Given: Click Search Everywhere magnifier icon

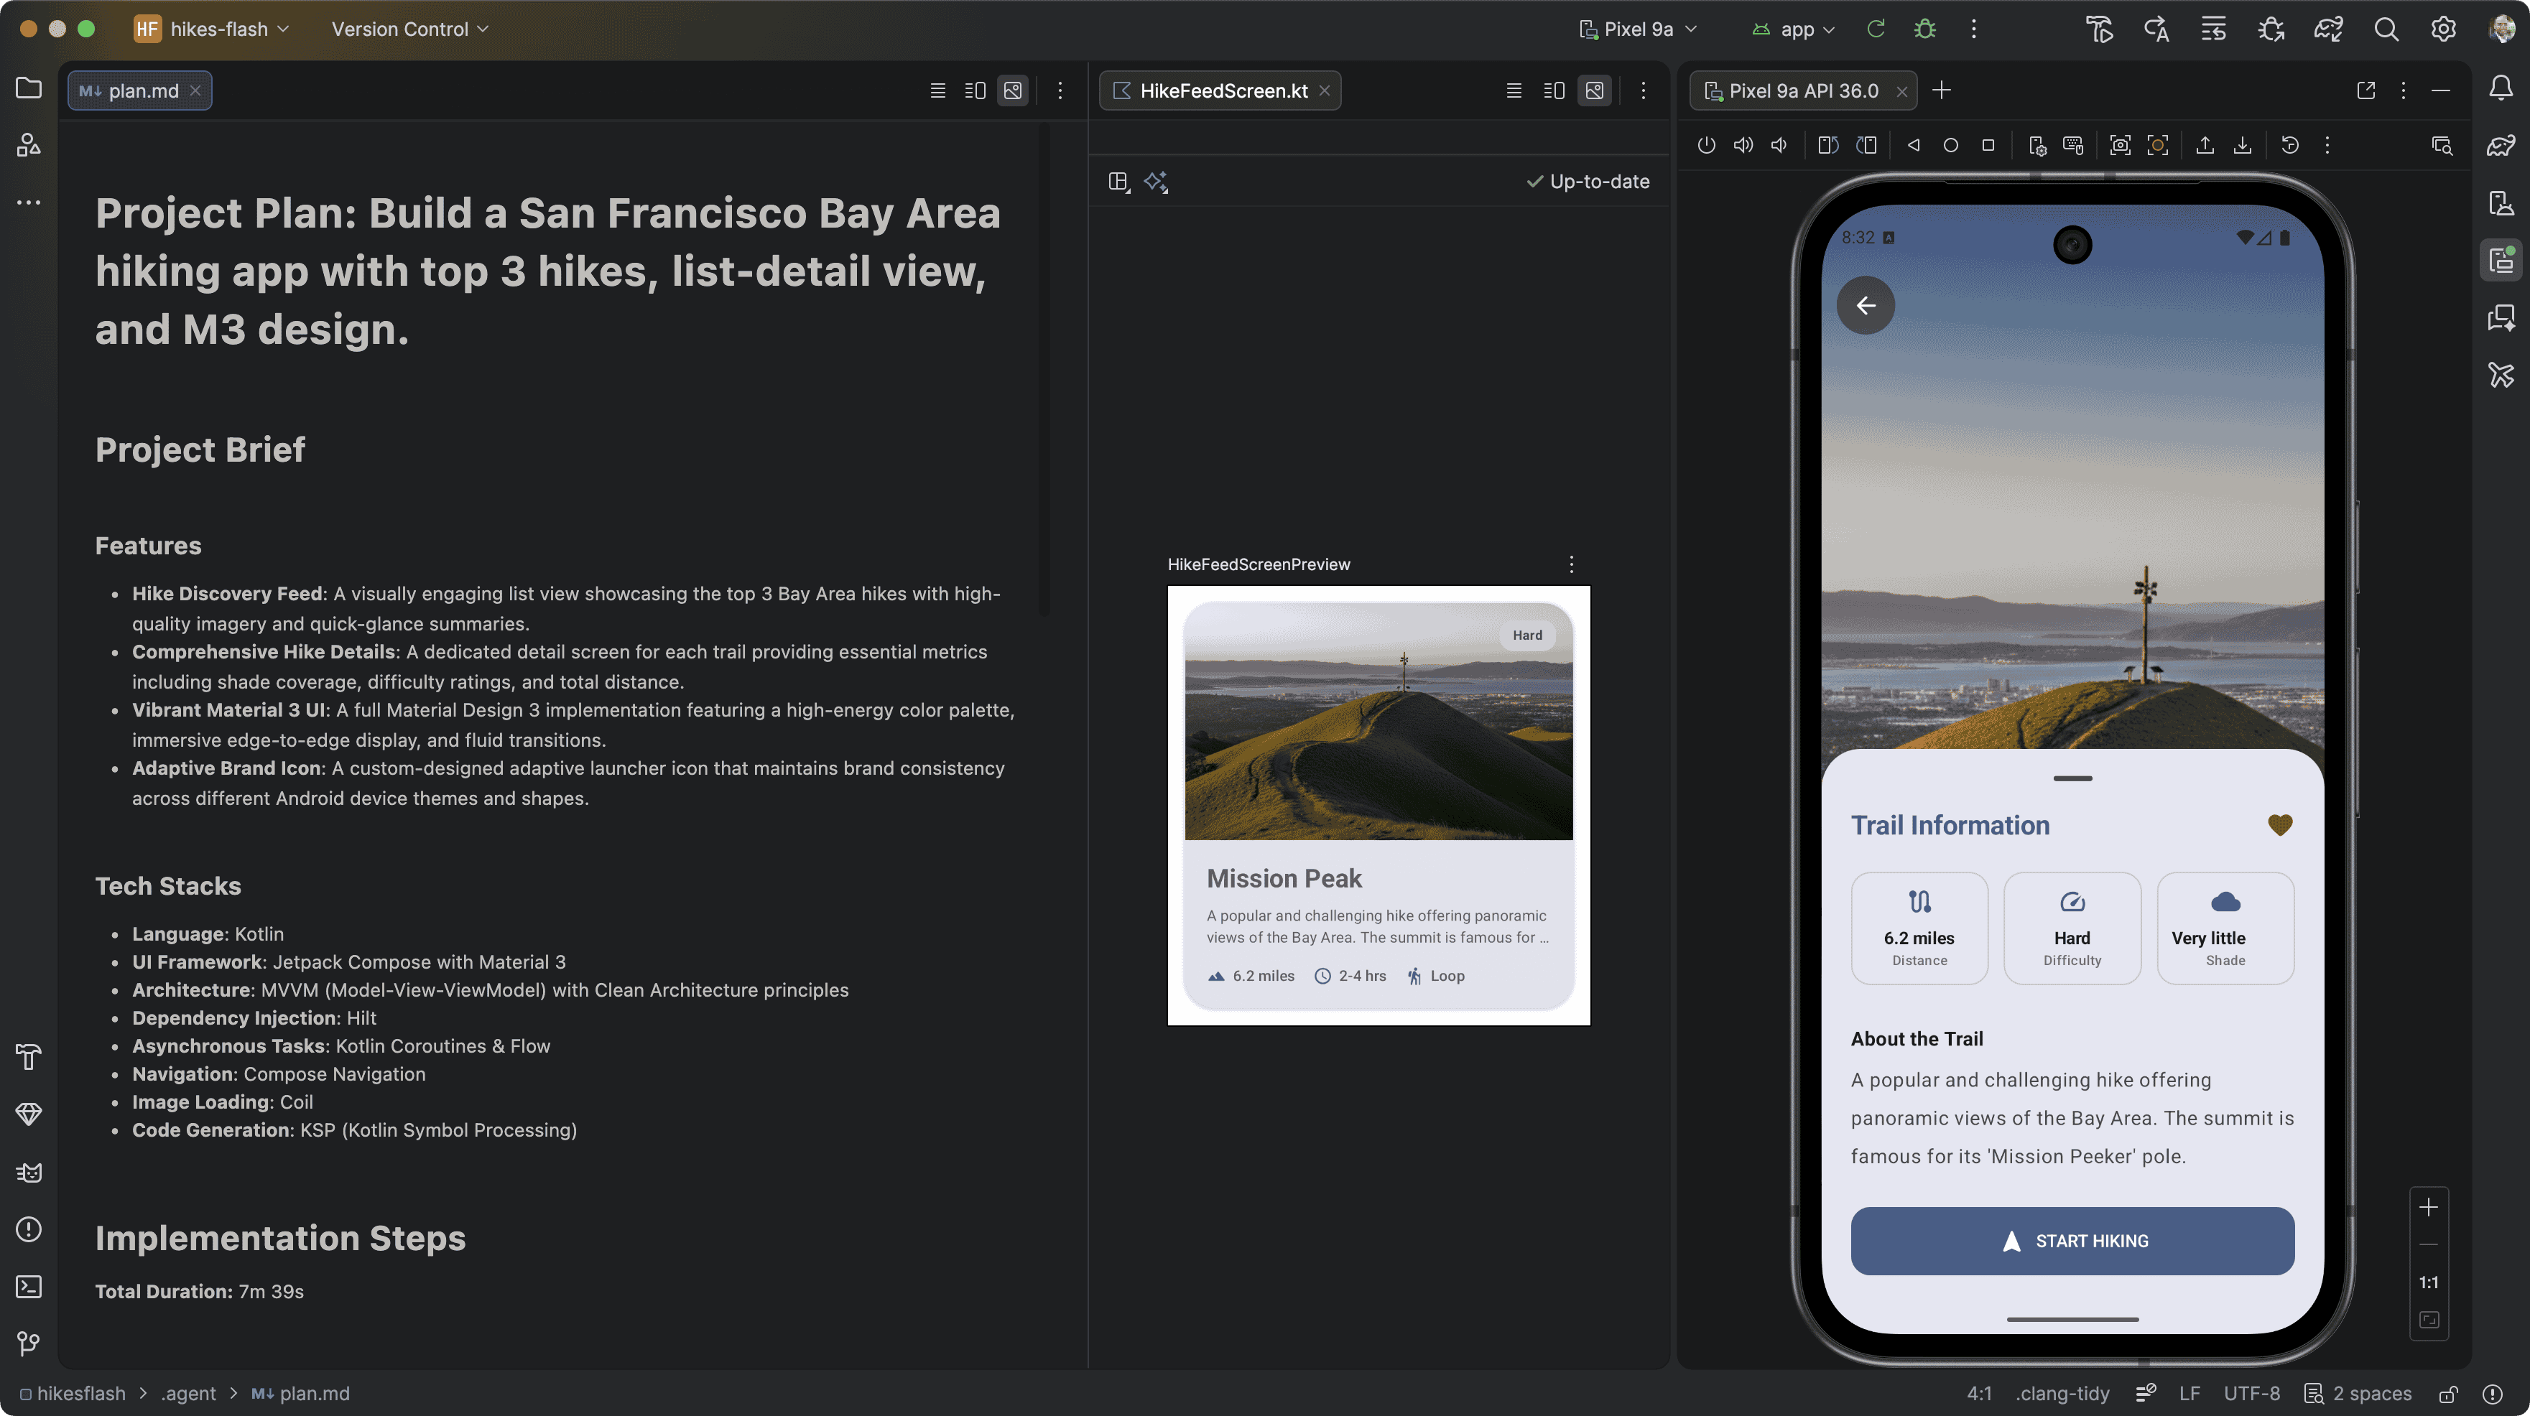Looking at the screenshot, I should (2386, 29).
